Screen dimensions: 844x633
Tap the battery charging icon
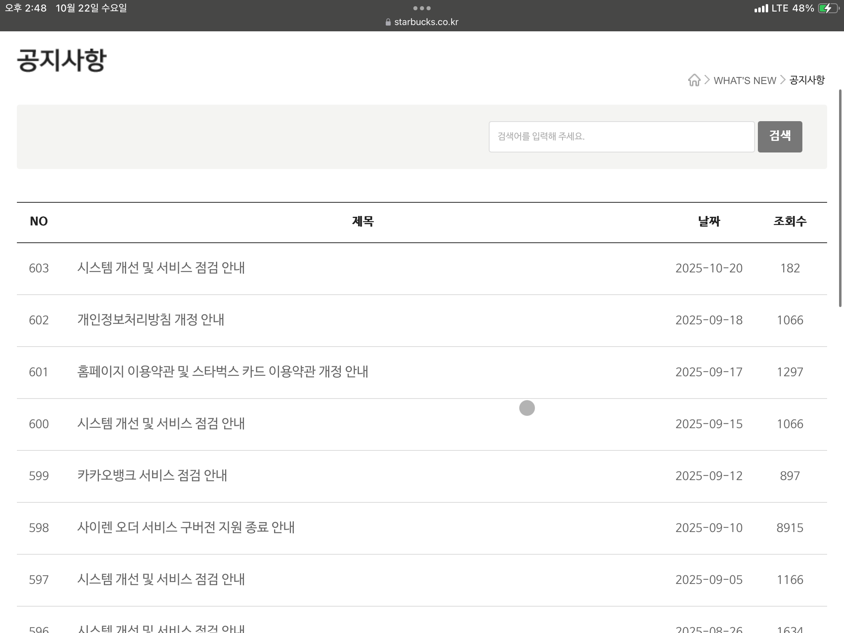(828, 8)
